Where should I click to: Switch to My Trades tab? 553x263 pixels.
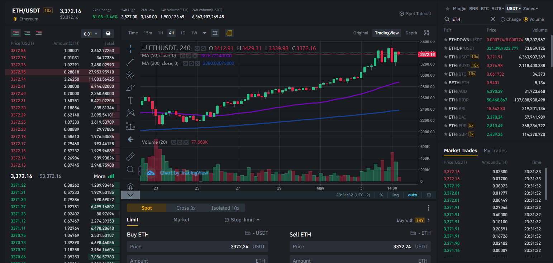pyautogui.click(x=495, y=150)
